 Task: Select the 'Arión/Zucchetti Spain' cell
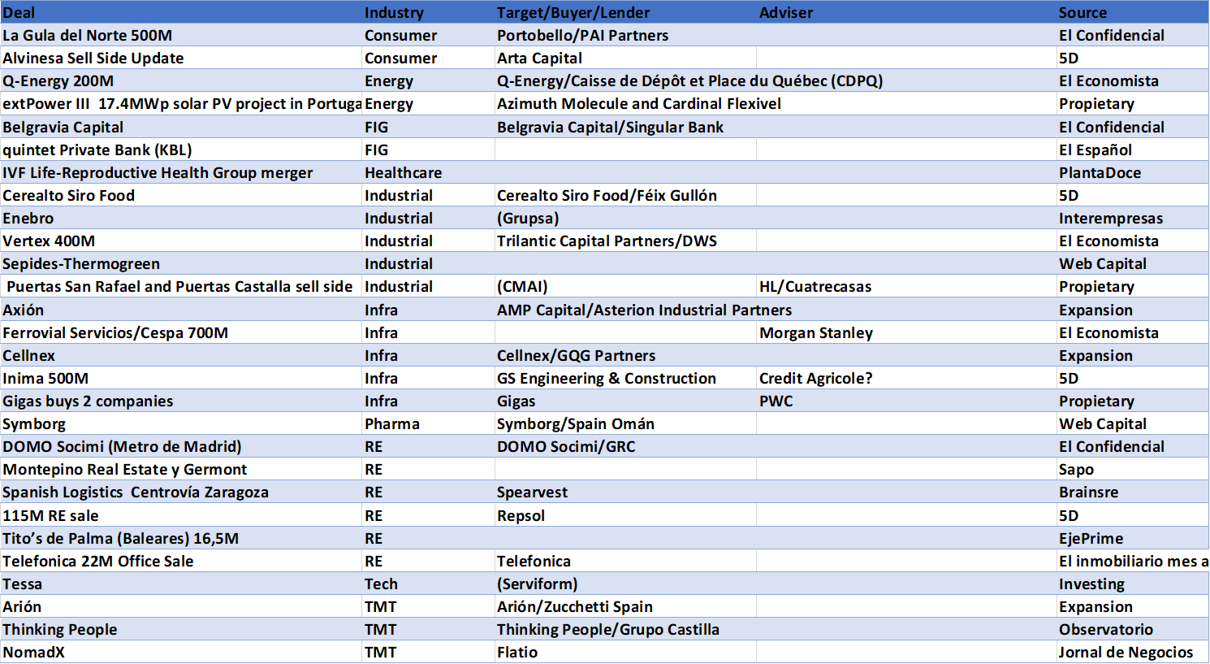[625, 606]
